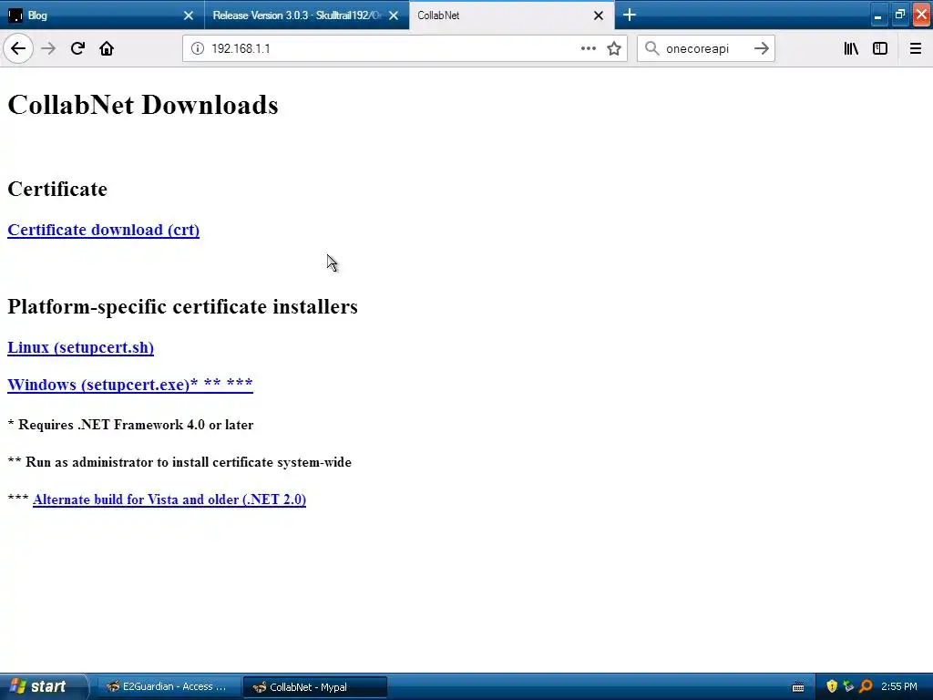
Task: Submit the onecoreapi search arrow
Action: point(761,49)
